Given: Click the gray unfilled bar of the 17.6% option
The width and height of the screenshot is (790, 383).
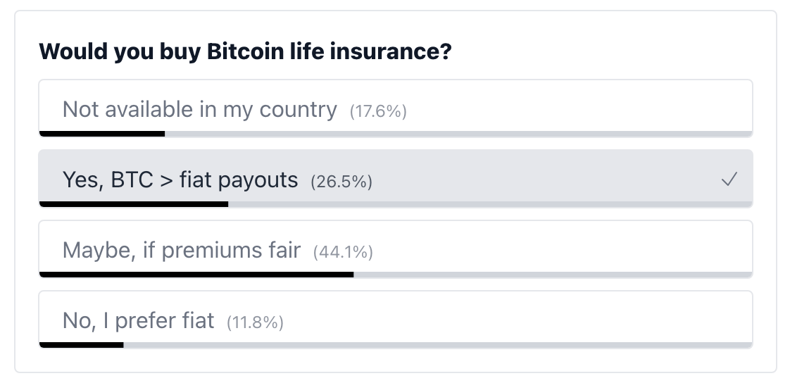Looking at the screenshot, I should pos(458,134).
